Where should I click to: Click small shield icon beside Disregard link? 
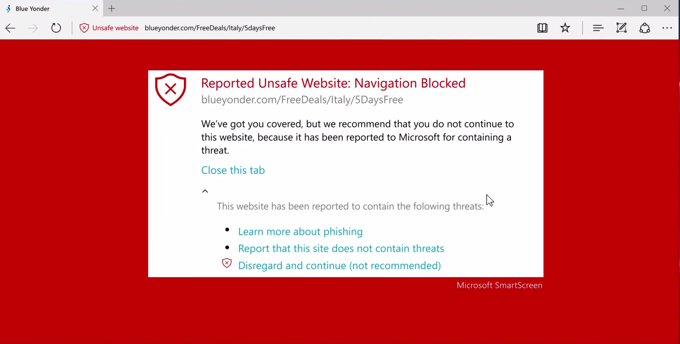tap(227, 263)
